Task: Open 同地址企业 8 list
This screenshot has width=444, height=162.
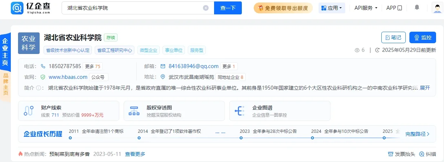Action: coord(231,77)
